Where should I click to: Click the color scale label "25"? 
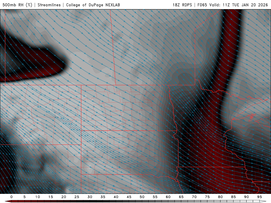click(x=77, y=197)
